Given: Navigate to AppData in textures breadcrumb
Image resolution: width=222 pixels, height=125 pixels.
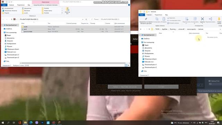Looking at the screenshot, I should coord(164,29).
